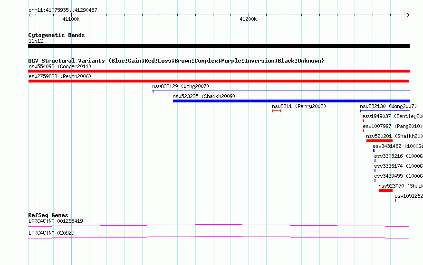Click the nsv520201 (Shaikh) label
Screen dimensions: 423x265
point(394,136)
